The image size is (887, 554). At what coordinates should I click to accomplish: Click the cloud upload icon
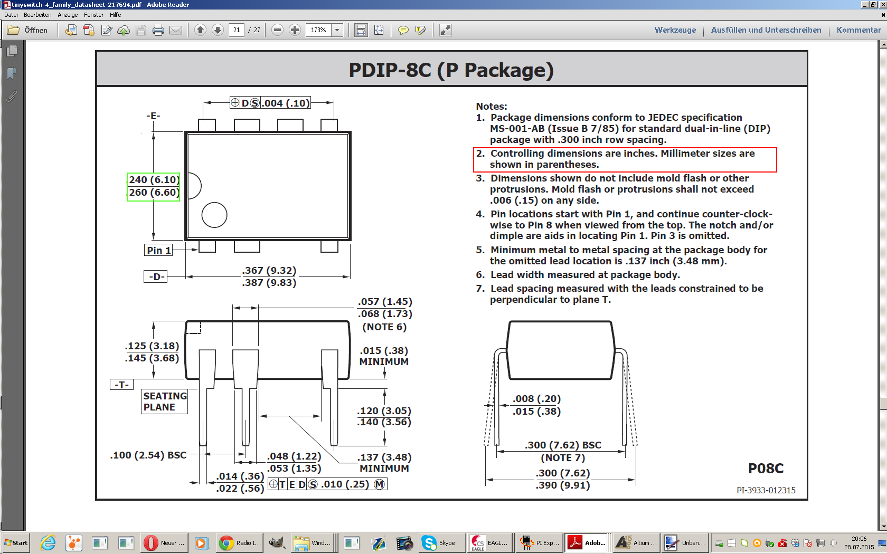(x=124, y=30)
